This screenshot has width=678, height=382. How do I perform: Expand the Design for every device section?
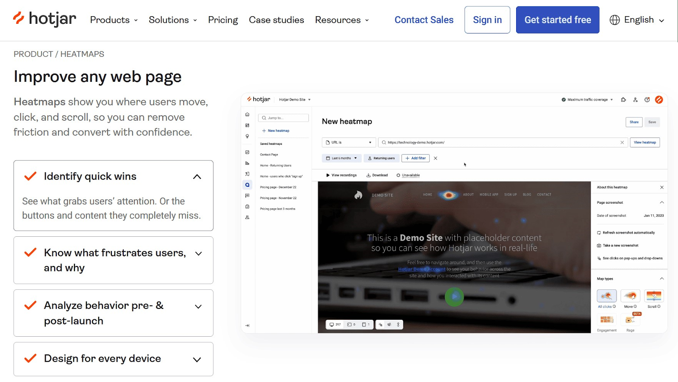tap(197, 359)
